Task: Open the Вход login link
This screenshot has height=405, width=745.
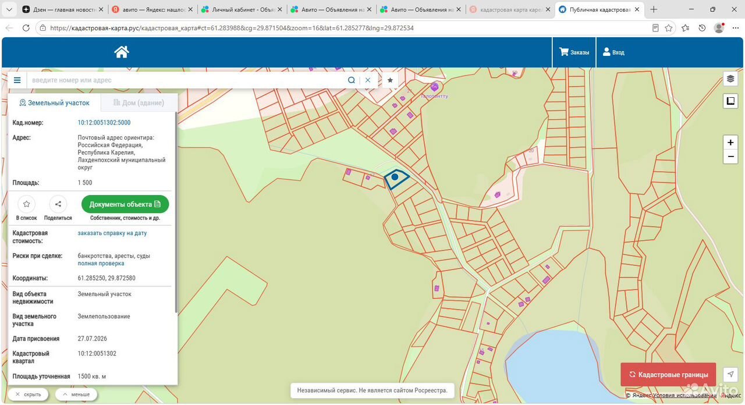Action: 613,52
